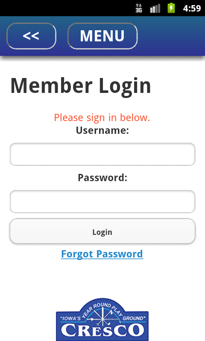Click the Login button

pyautogui.click(x=102, y=231)
